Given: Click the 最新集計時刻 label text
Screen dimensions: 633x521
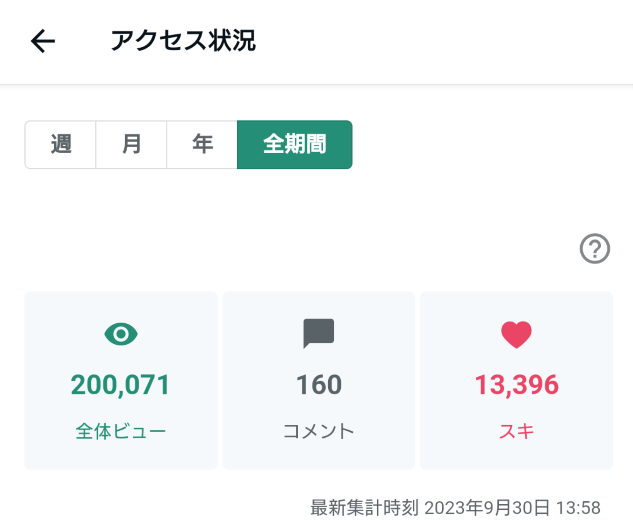Looking at the screenshot, I should pyautogui.click(x=364, y=507).
